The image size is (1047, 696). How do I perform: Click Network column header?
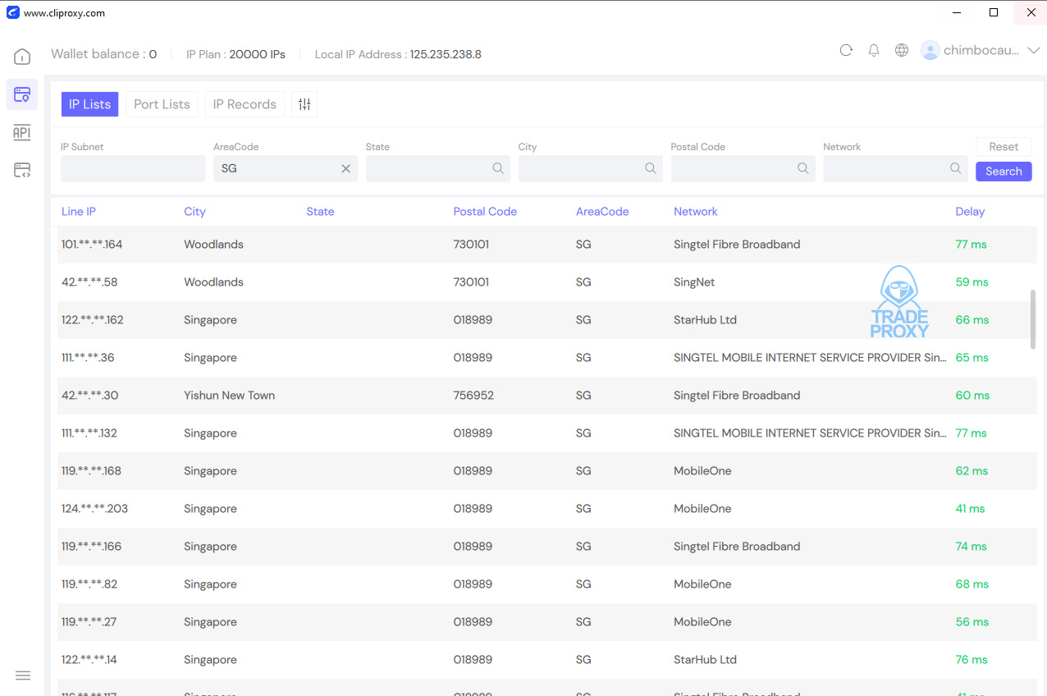[696, 212]
